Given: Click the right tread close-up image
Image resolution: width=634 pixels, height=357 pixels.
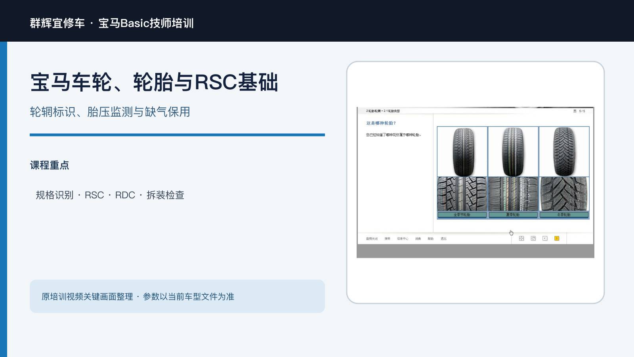Looking at the screenshot, I should (x=564, y=194).
